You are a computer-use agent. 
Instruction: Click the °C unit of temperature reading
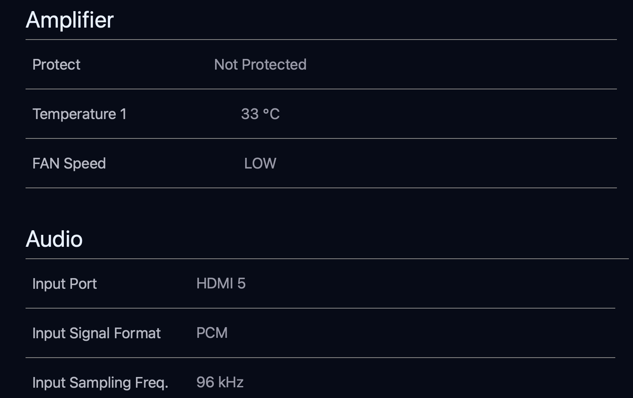[x=271, y=114]
